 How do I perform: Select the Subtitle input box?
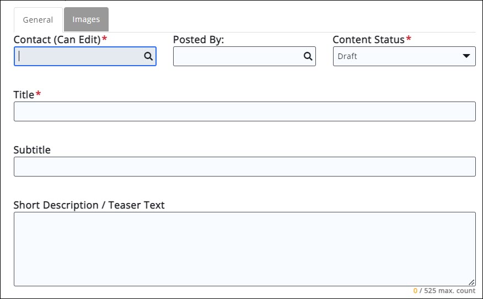coord(244,167)
